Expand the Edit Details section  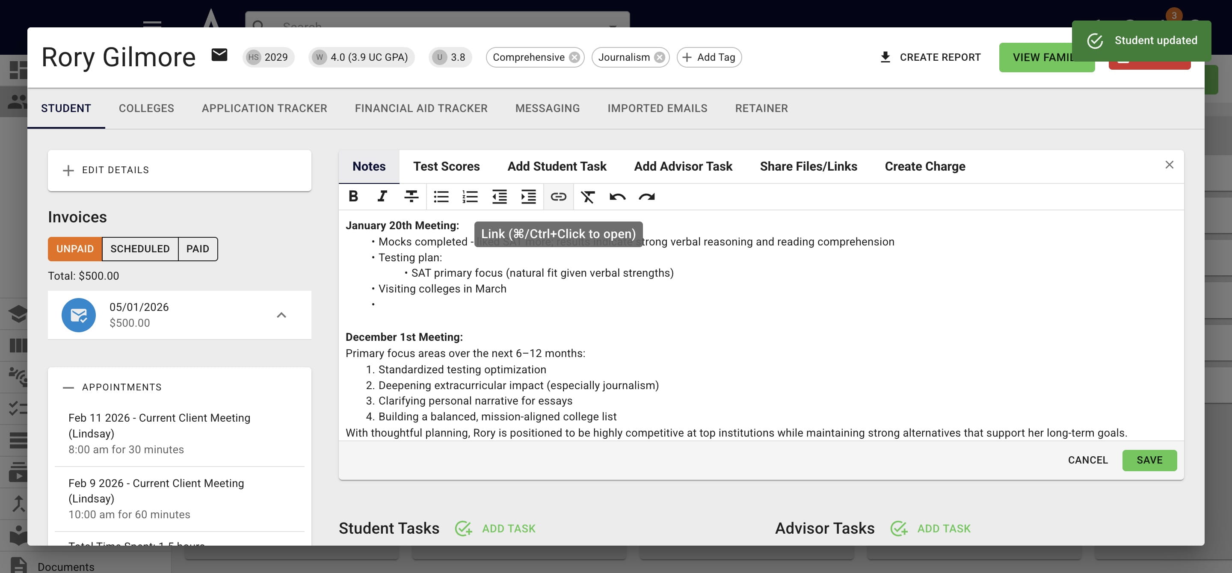179,170
